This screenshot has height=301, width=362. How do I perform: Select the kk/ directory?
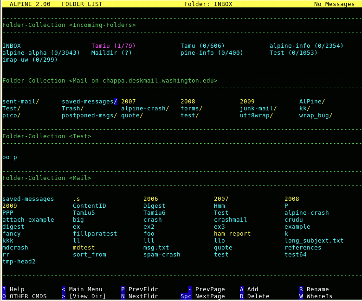[x=304, y=109]
